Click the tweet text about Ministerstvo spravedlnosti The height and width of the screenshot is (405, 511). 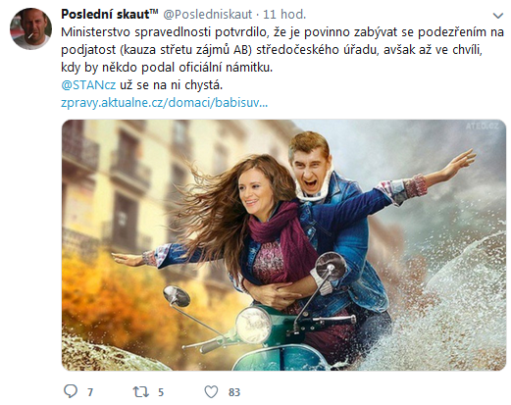click(x=282, y=50)
